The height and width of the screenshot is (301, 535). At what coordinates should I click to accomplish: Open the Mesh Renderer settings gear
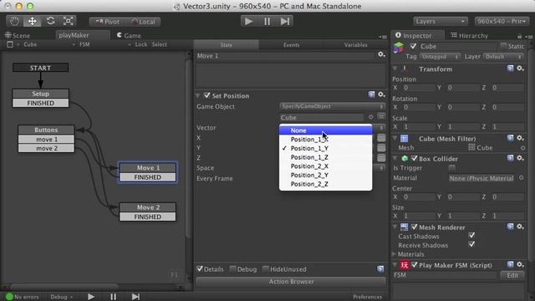[x=520, y=227]
